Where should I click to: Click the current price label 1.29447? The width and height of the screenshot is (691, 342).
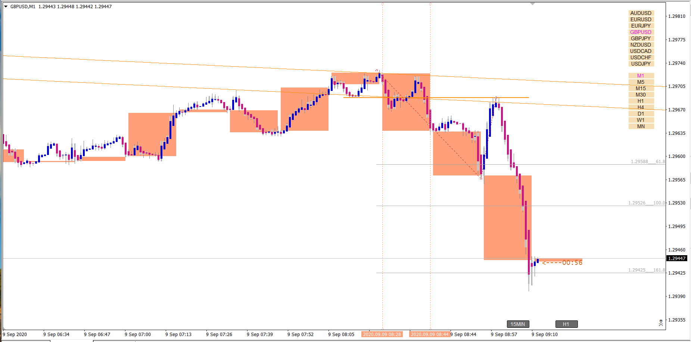676,258
